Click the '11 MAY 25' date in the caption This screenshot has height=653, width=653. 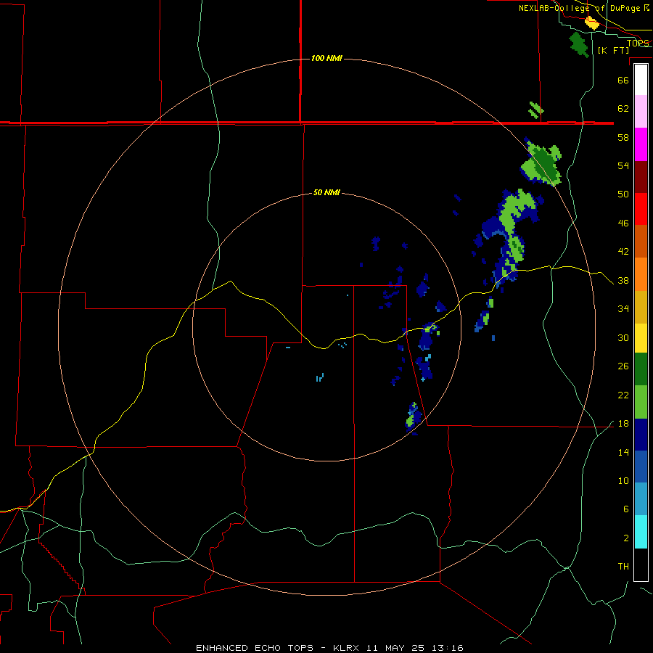pyautogui.click(x=395, y=648)
